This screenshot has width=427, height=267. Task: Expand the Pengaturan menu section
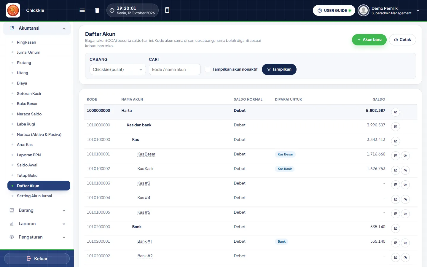[37, 237]
